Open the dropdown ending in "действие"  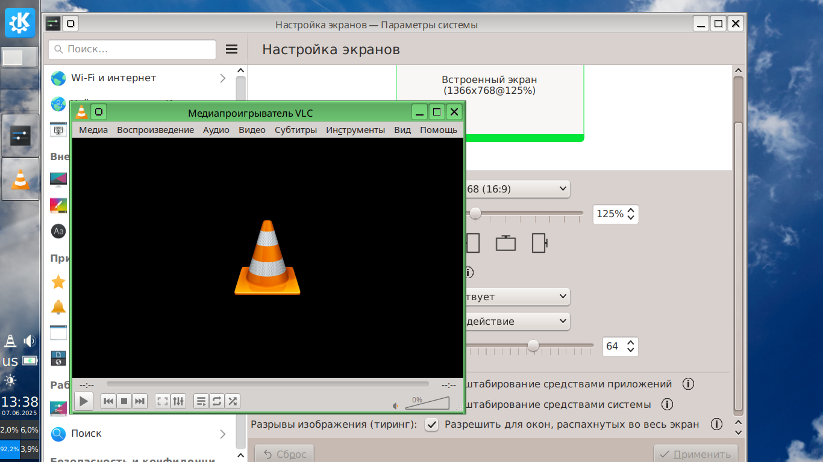click(517, 321)
